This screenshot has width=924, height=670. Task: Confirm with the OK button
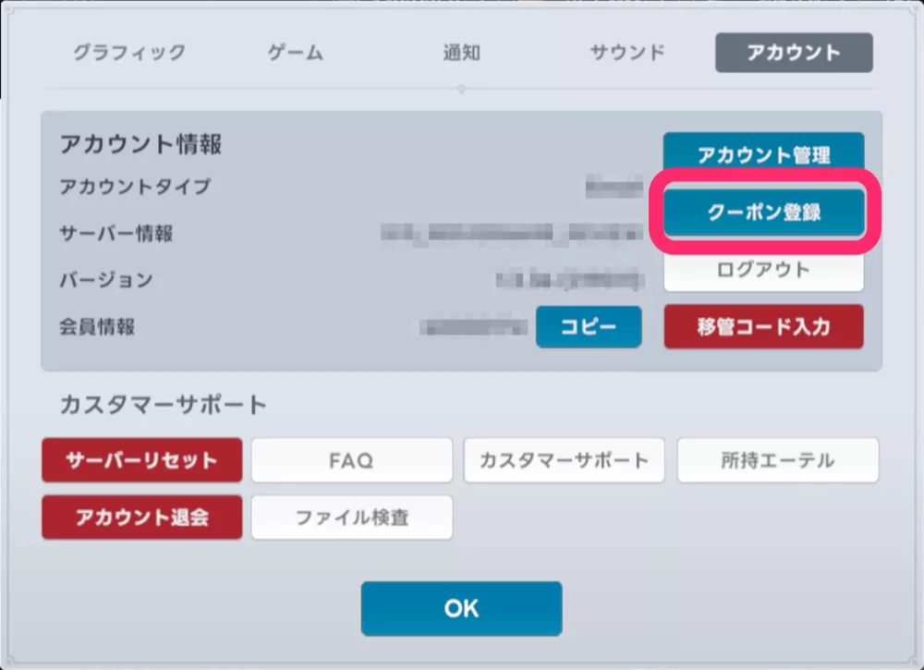pyautogui.click(x=461, y=608)
